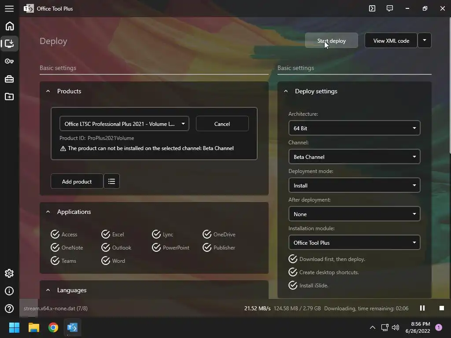Open the Convert documents folder icon in sidebar

pyautogui.click(x=9, y=96)
